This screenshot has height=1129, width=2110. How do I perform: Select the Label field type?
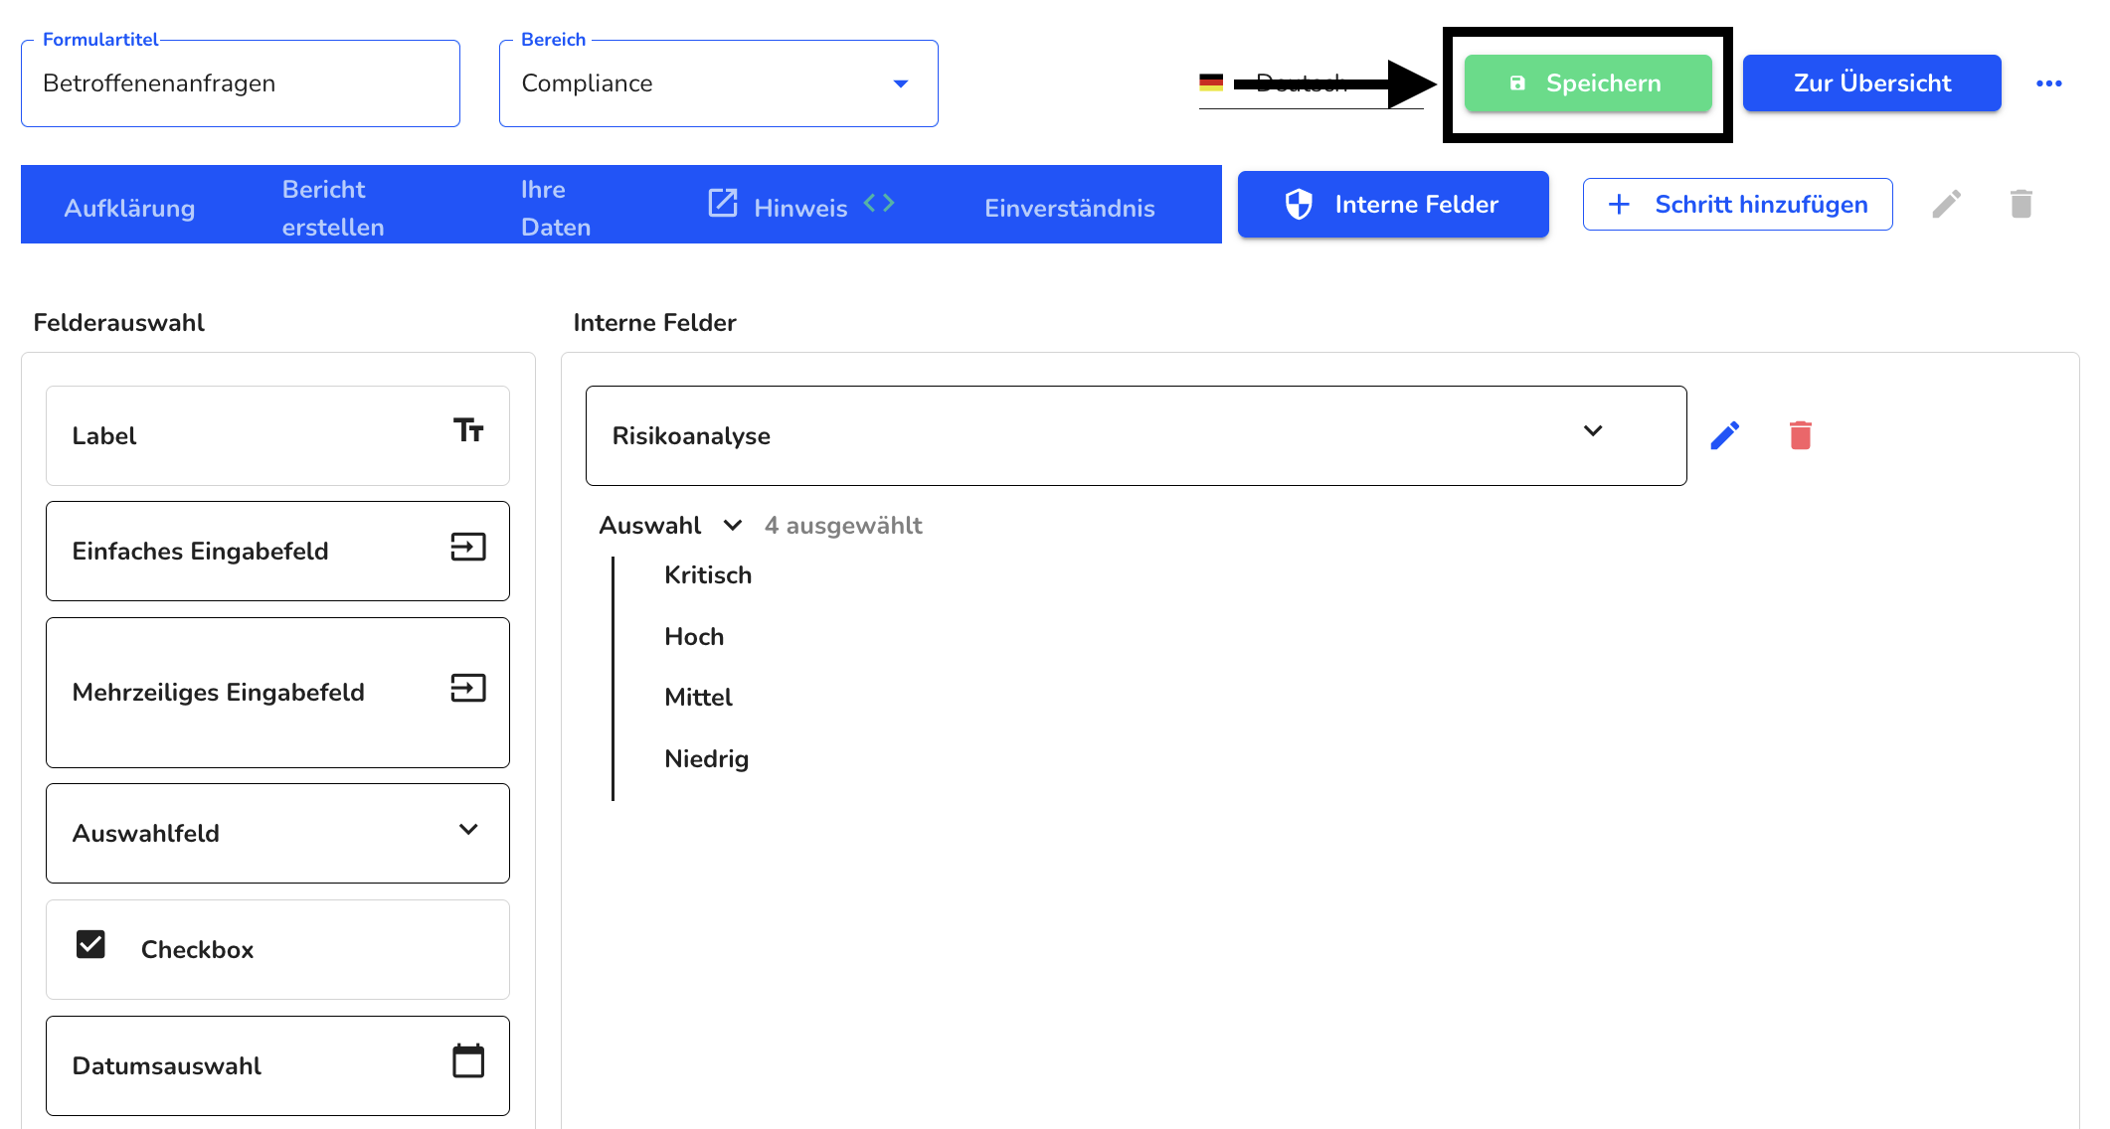(x=277, y=435)
